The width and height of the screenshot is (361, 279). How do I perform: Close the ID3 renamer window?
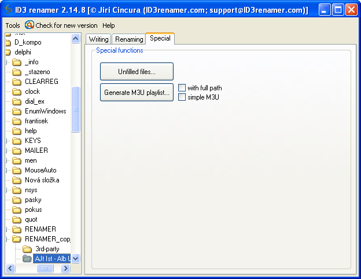pyautogui.click(x=351, y=10)
